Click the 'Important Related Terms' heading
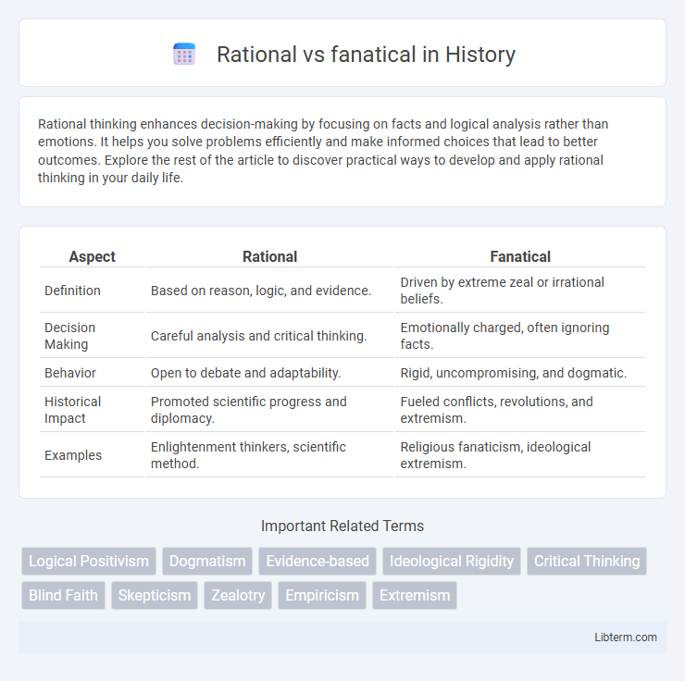Screen dimensions: 685x681 pyautogui.click(x=342, y=526)
